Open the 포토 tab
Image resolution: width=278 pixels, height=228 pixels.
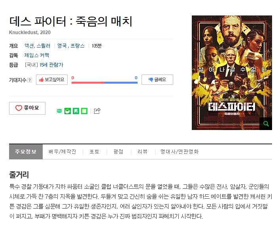point(95,151)
